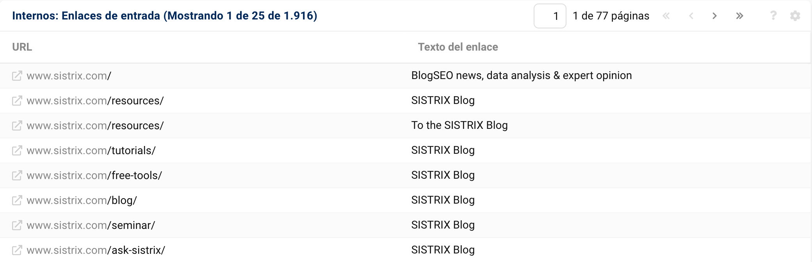The image size is (812, 262).
Task: Open the www.sistrix.com/seminar/ link
Action: tap(91, 225)
